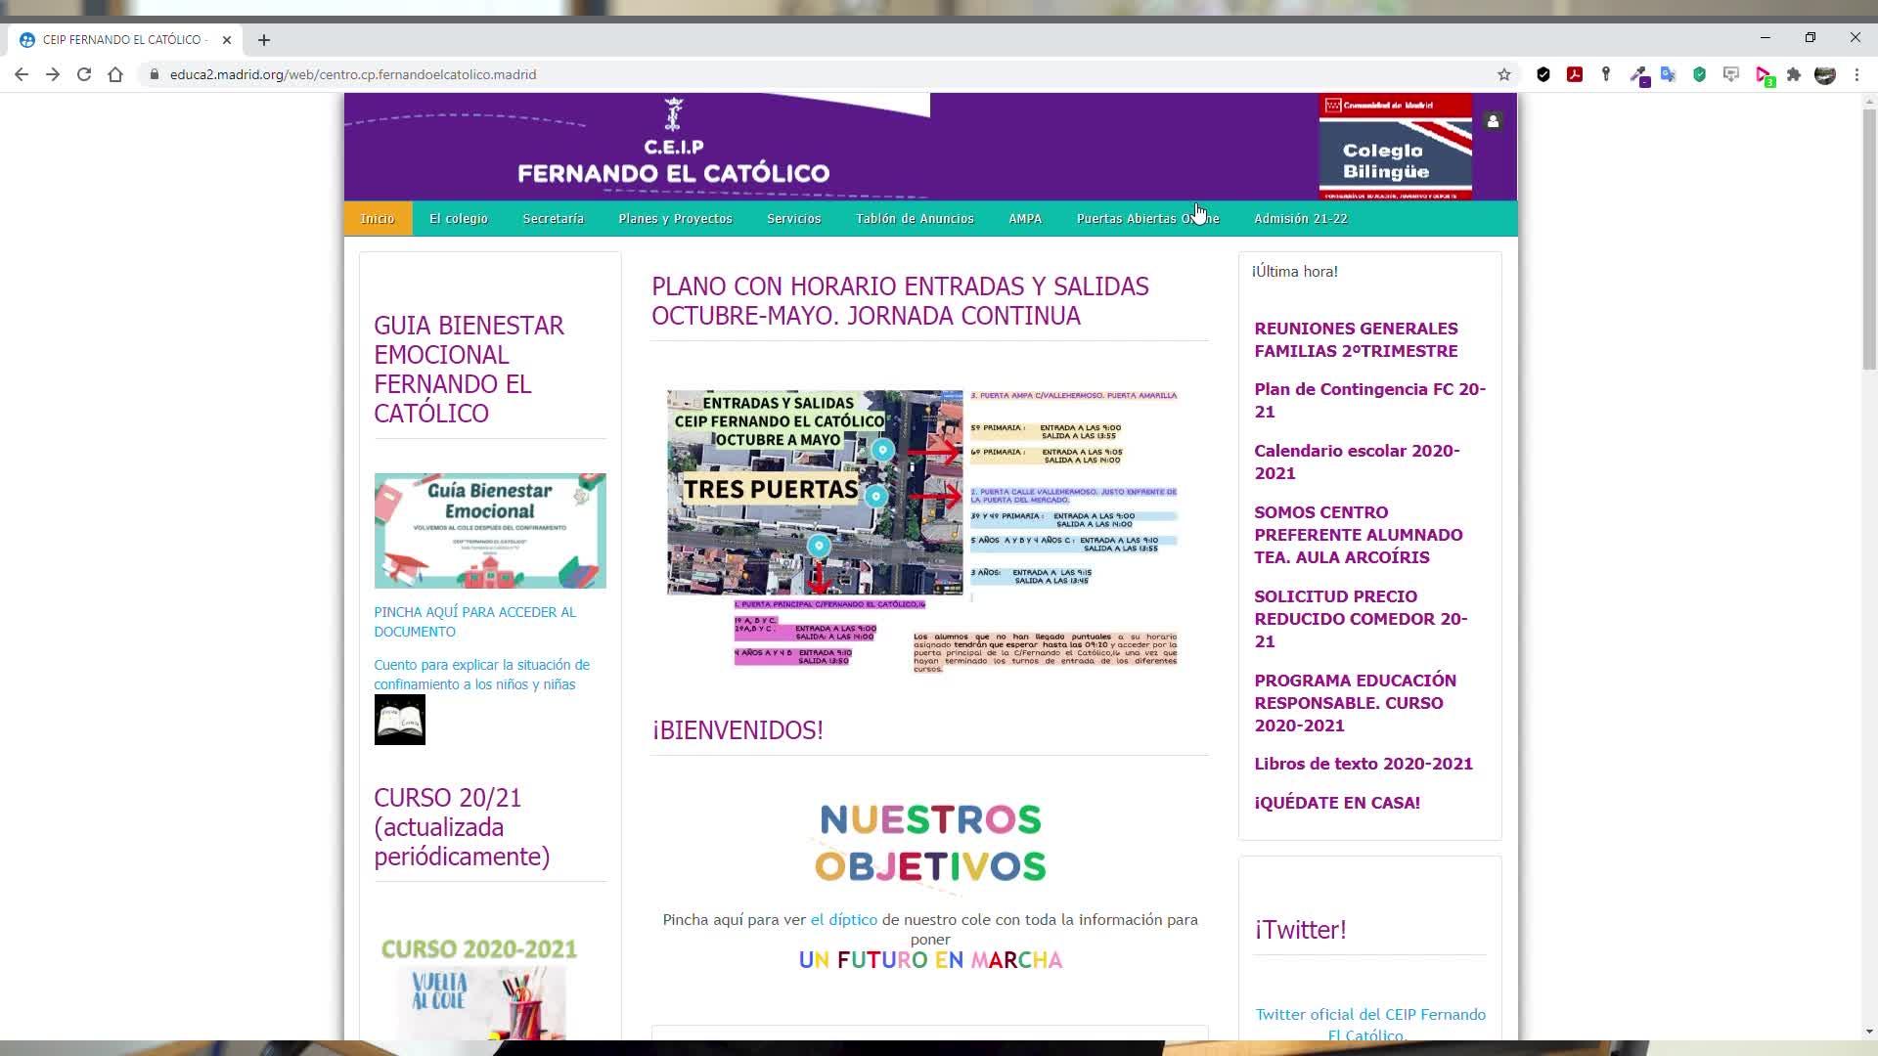Open the Guía Bienestar Emocional image
1878x1056 pixels.
point(490,531)
